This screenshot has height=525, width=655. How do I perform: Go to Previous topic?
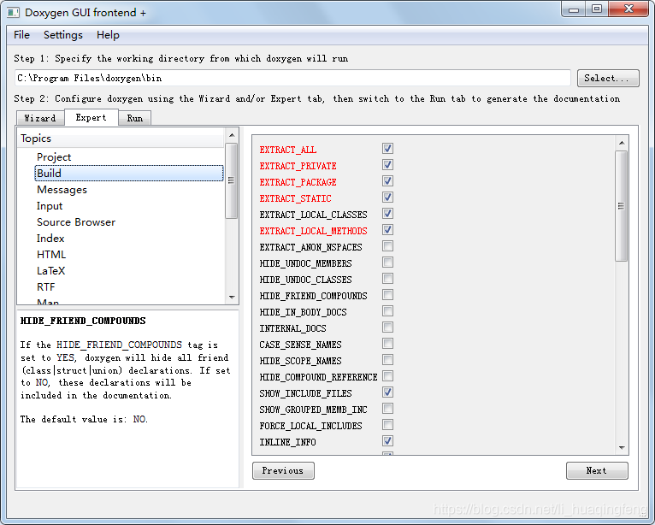coord(283,470)
